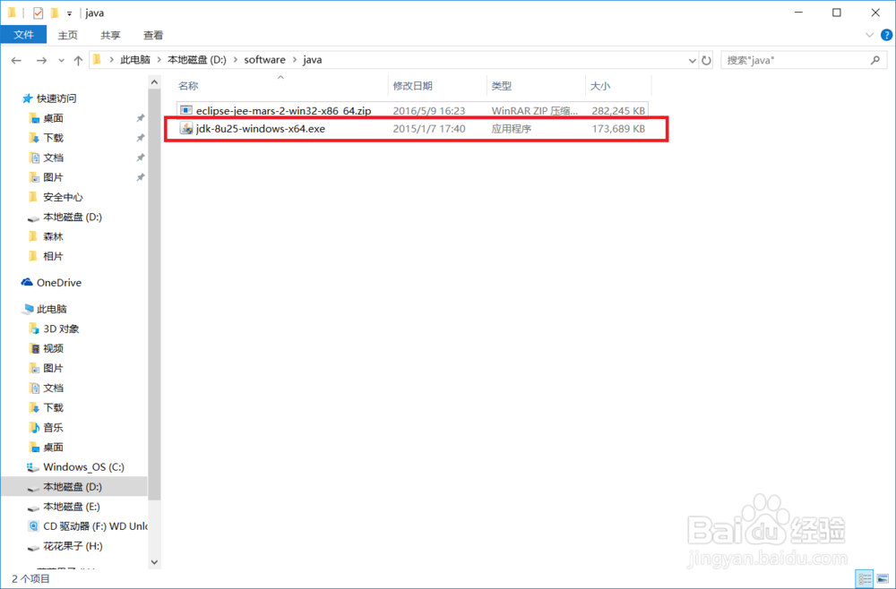Image resolution: width=896 pixels, height=589 pixels.
Task: Switch to the 共享 ribbon tab
Action: click(110, 36)
